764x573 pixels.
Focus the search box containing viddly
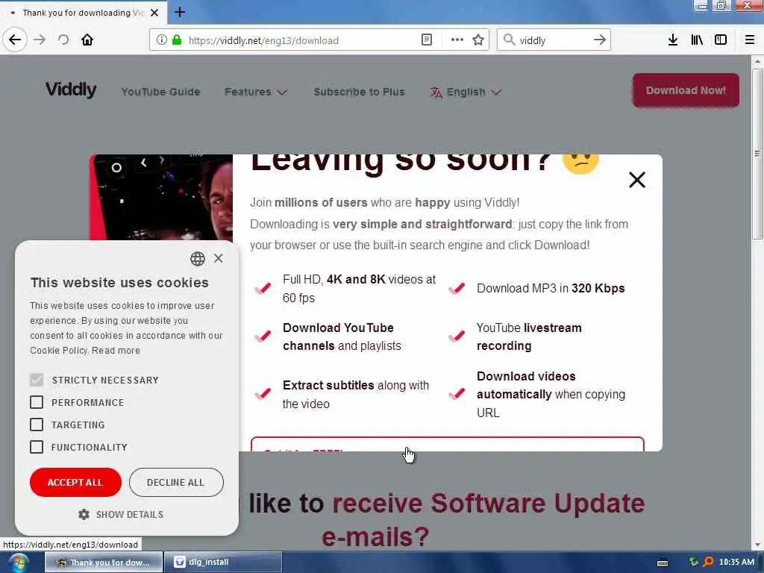pos(554,40)
